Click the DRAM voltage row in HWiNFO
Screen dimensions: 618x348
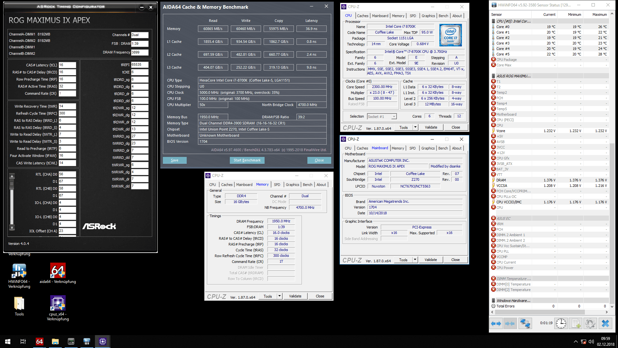549,180
